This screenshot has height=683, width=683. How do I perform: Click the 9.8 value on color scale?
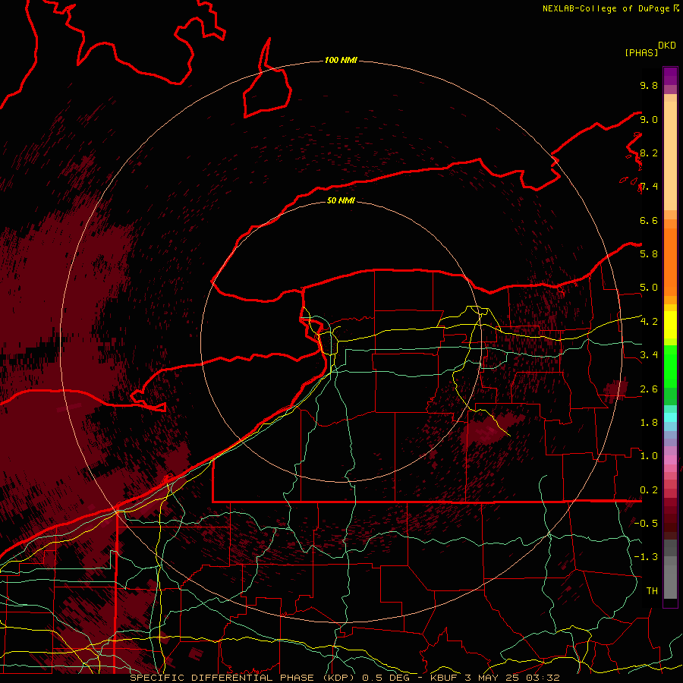649,85
